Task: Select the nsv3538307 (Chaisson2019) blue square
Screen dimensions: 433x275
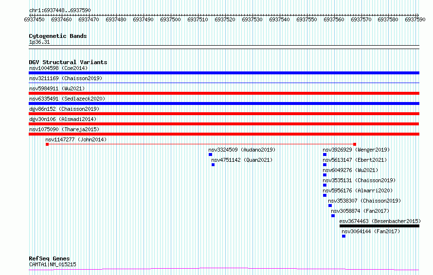Action: (330, 206)
